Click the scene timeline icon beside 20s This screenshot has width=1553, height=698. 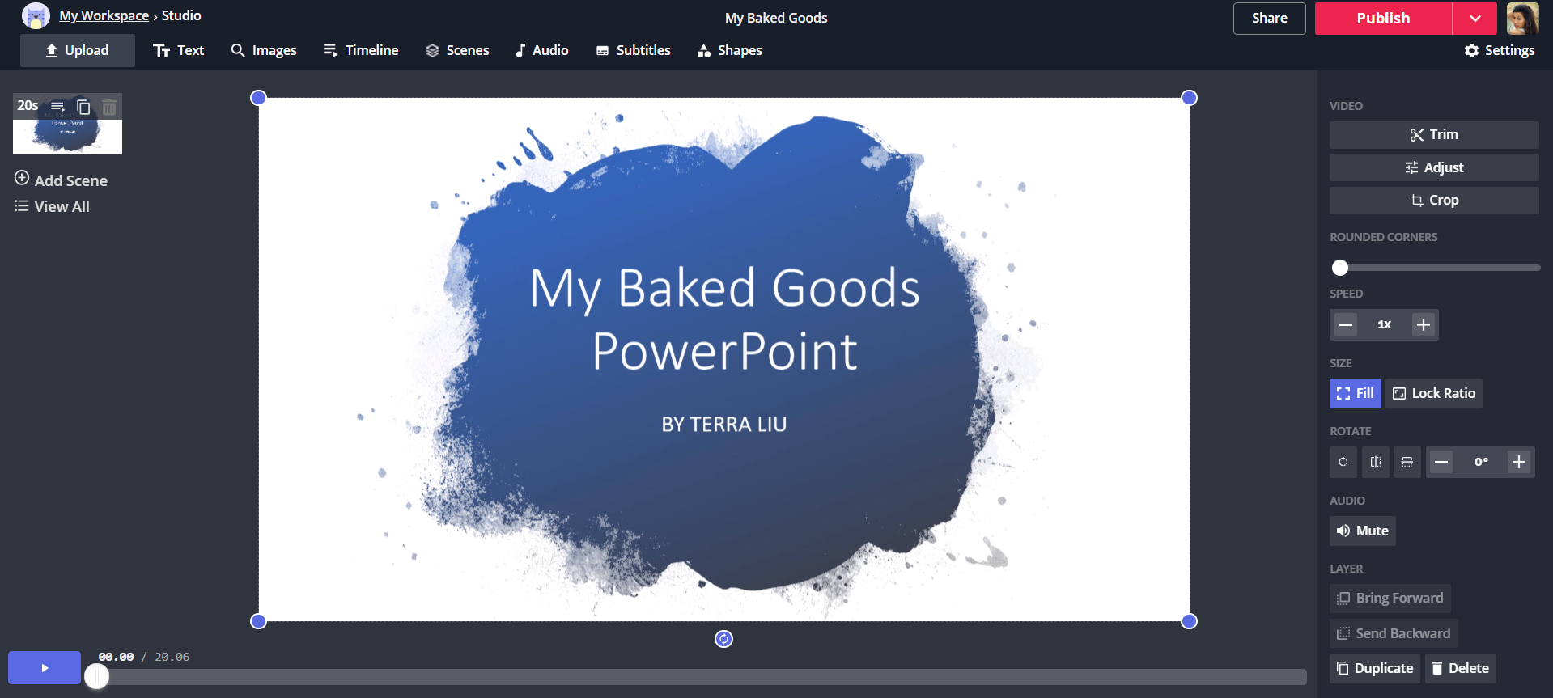57,106
